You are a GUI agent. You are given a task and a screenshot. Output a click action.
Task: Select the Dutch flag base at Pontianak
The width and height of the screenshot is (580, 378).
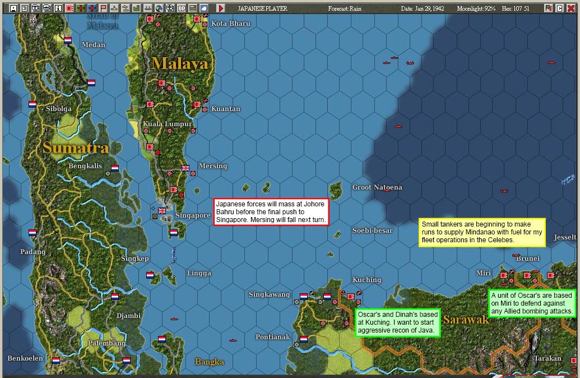tap(304, 339)
